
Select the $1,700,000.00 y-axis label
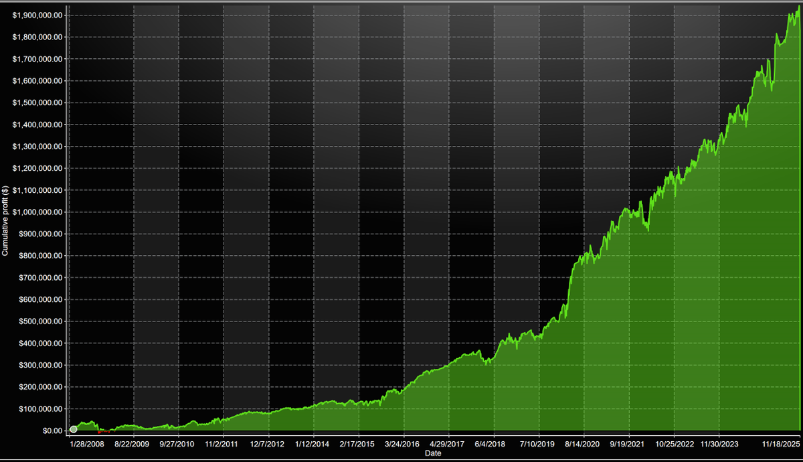tap(39, 59)
